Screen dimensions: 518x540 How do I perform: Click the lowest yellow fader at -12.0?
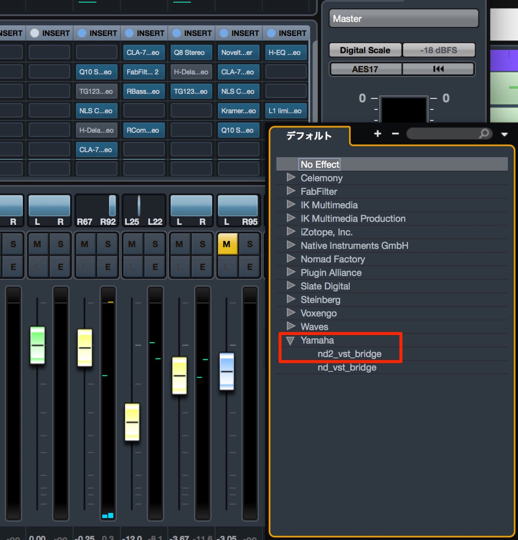(132, 422)
